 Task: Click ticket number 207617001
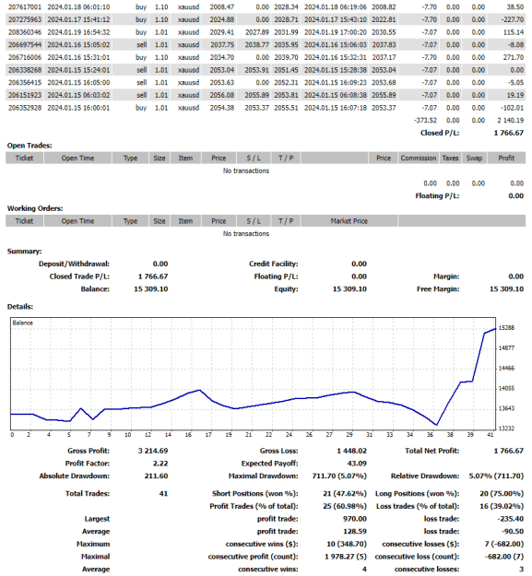click(25, 7)
